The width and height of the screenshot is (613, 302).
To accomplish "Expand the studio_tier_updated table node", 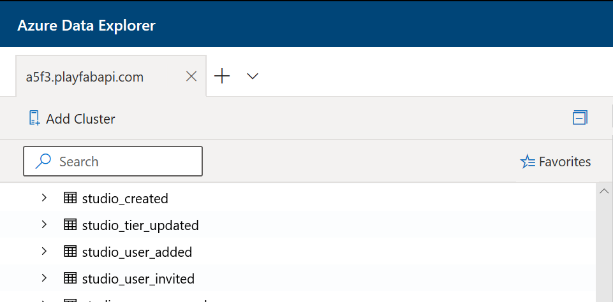I will coord(44,225).
